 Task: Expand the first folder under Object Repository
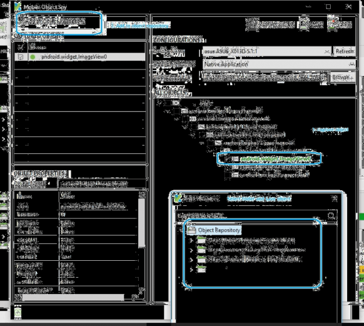(191, 240)
